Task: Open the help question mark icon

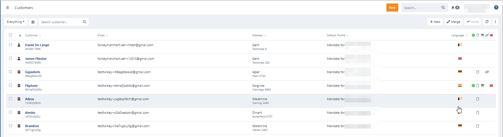Action: tap(496, 8)
